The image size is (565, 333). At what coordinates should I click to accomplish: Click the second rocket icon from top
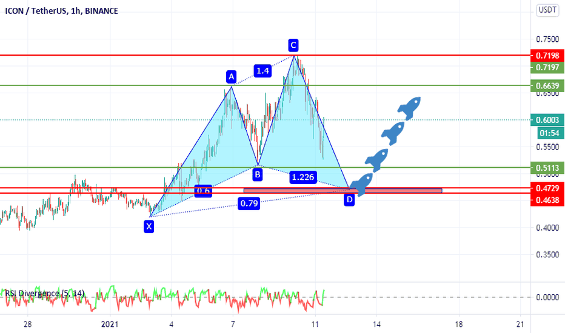tap(393, 133)
